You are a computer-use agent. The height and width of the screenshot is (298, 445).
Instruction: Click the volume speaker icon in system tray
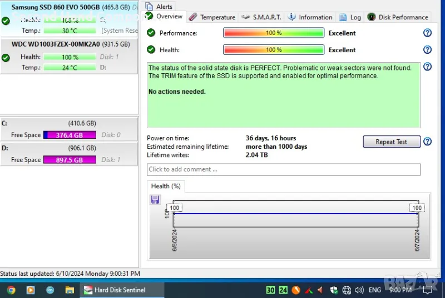point(359,290)
